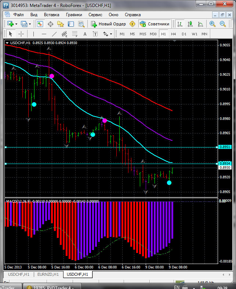Open the Графики menu
This screenshot has height=289, width=236.
pos(74,15)
